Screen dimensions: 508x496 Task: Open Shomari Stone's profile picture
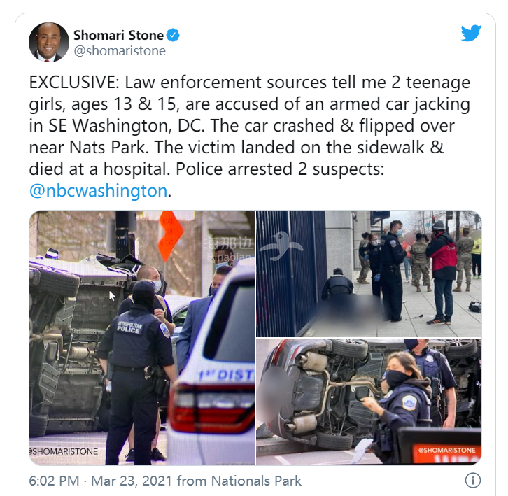click(x=49, y=42)
